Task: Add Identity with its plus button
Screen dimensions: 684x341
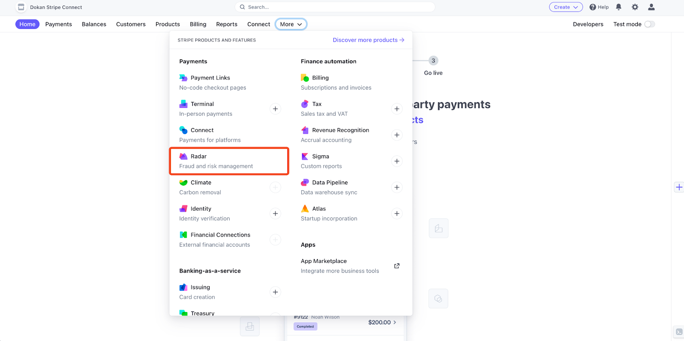Action: pyautogui.click(x=275, y=213)
